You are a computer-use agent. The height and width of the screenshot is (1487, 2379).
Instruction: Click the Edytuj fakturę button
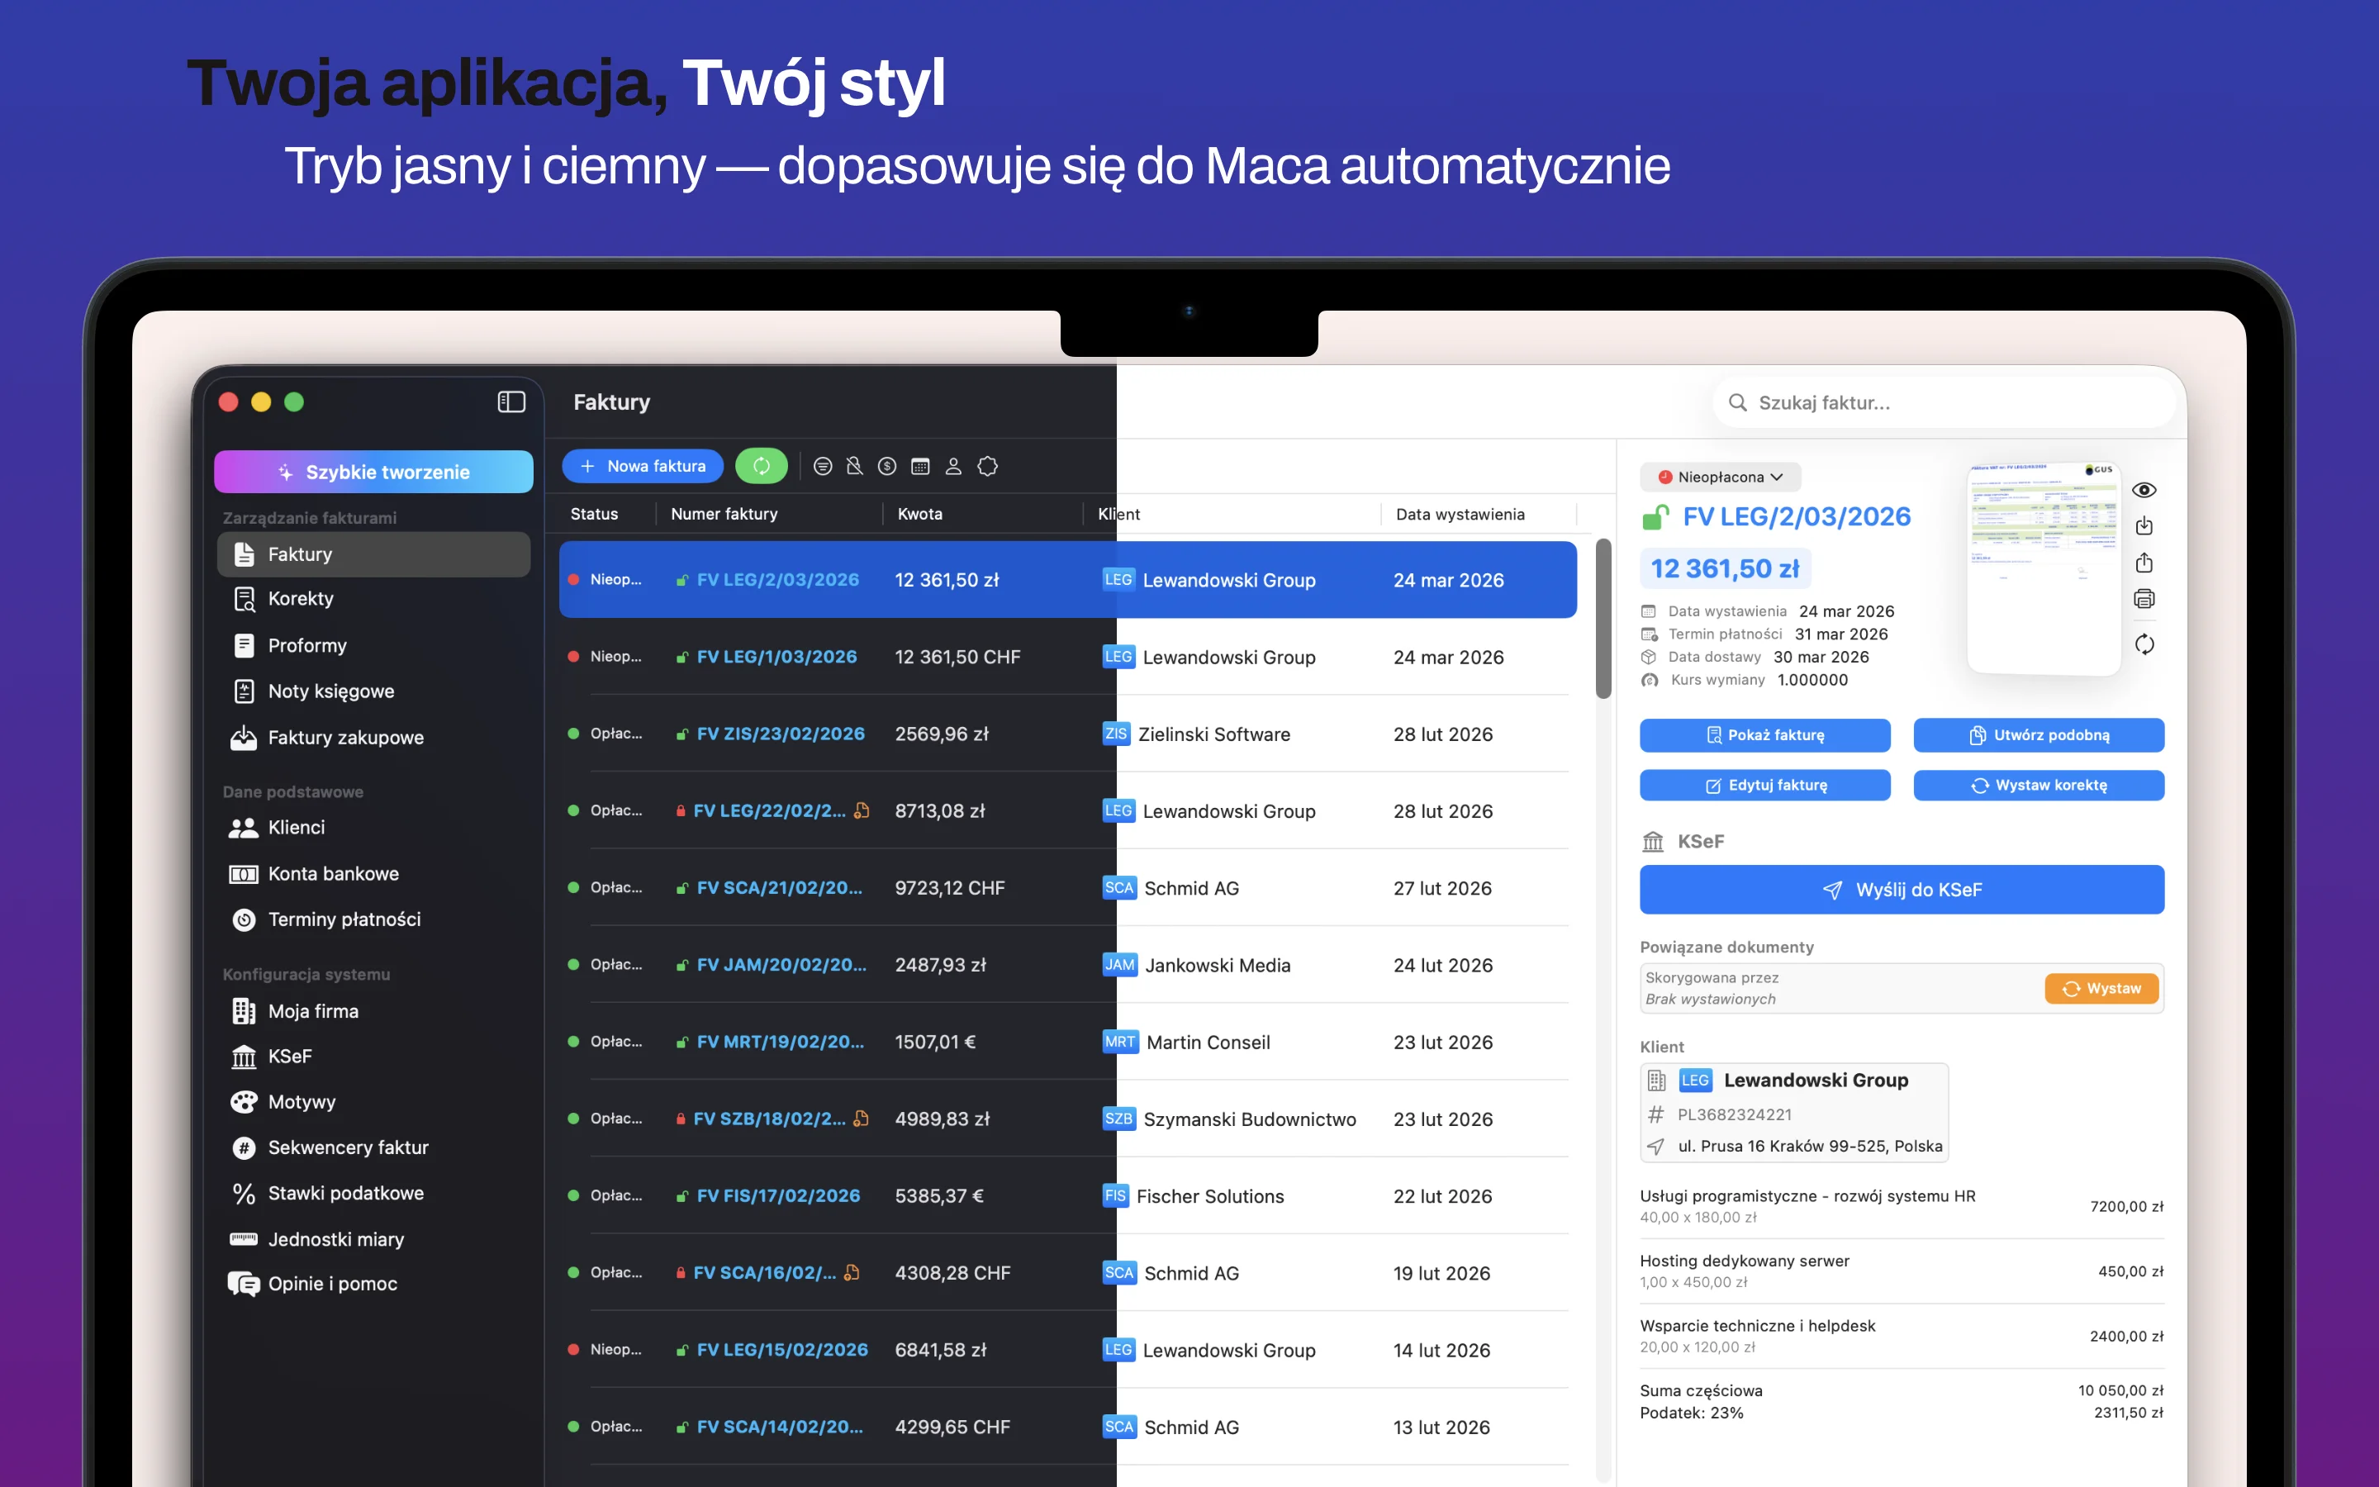1764,785
